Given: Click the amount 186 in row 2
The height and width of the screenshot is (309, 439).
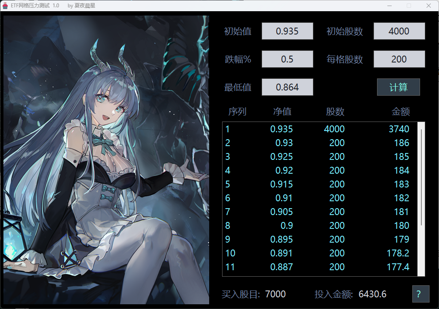Looking at the screenshot, I should coord(402,143).
